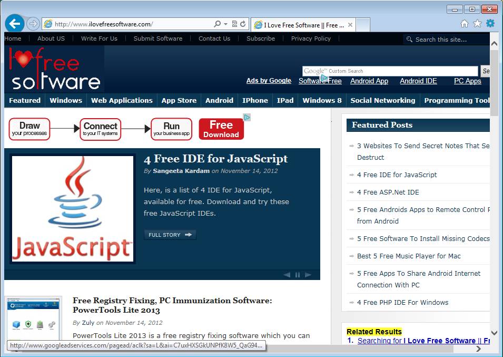This screenshot has width=503, height=357.
Task: Click author Sangeeta Kardam
Action: pyautogui.click(x=181, y=171)
